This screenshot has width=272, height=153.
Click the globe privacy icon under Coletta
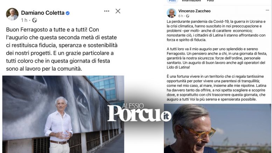coord(35,20)
